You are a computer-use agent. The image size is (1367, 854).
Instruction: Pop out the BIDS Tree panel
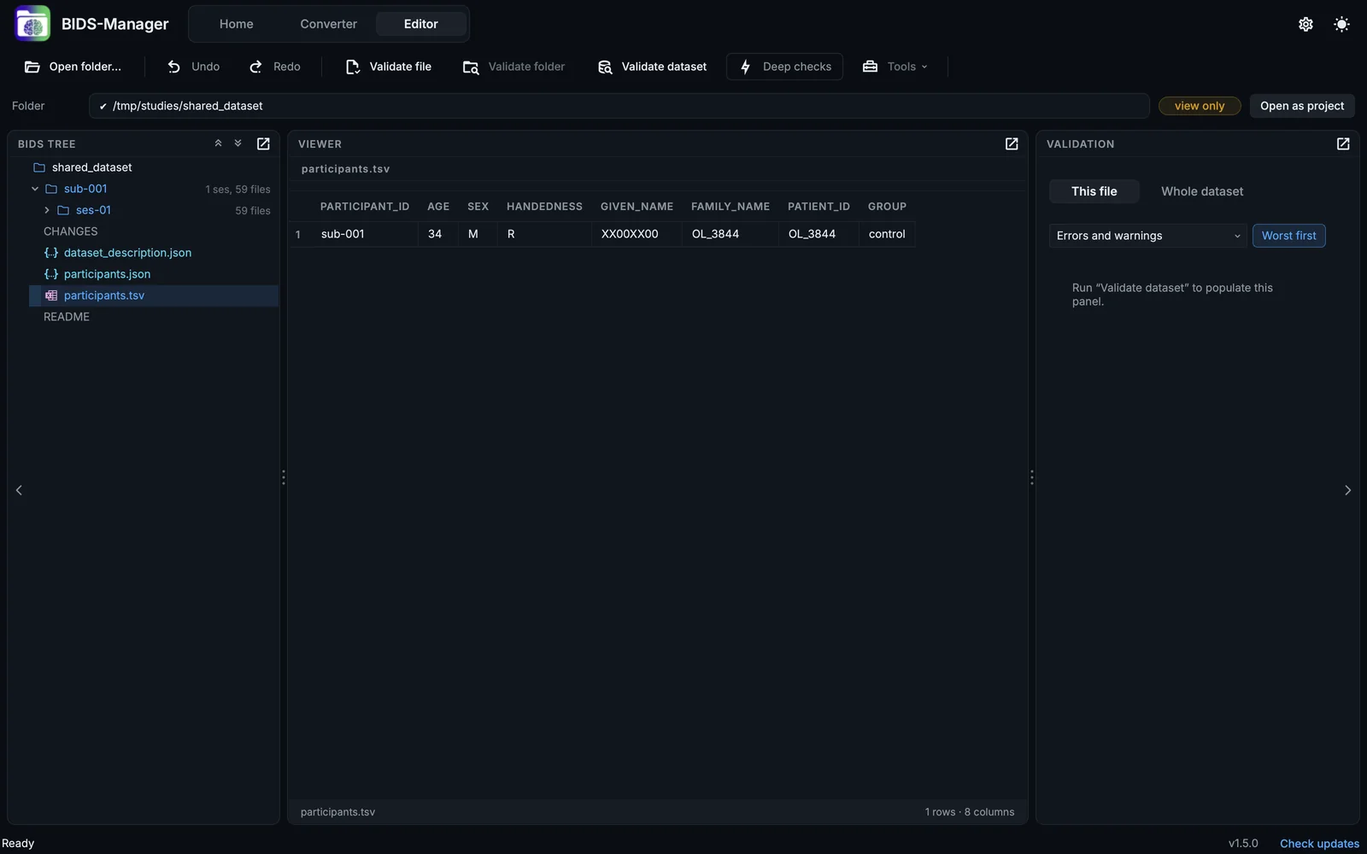coord(263,143)
